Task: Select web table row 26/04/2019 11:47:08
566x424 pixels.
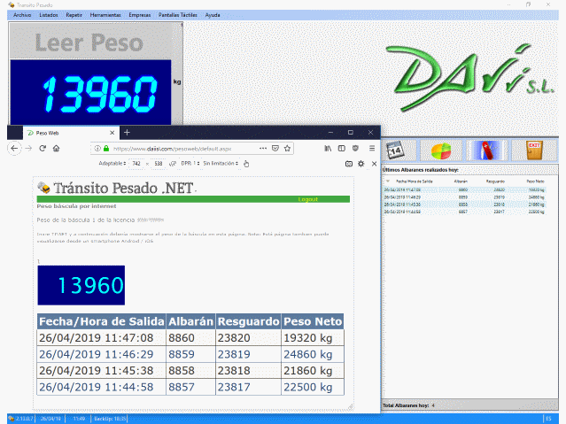Action: pos(190,338)
